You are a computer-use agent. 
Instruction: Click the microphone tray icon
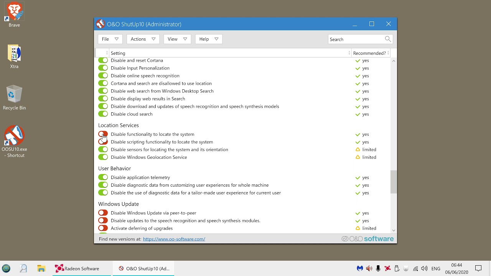378,268
